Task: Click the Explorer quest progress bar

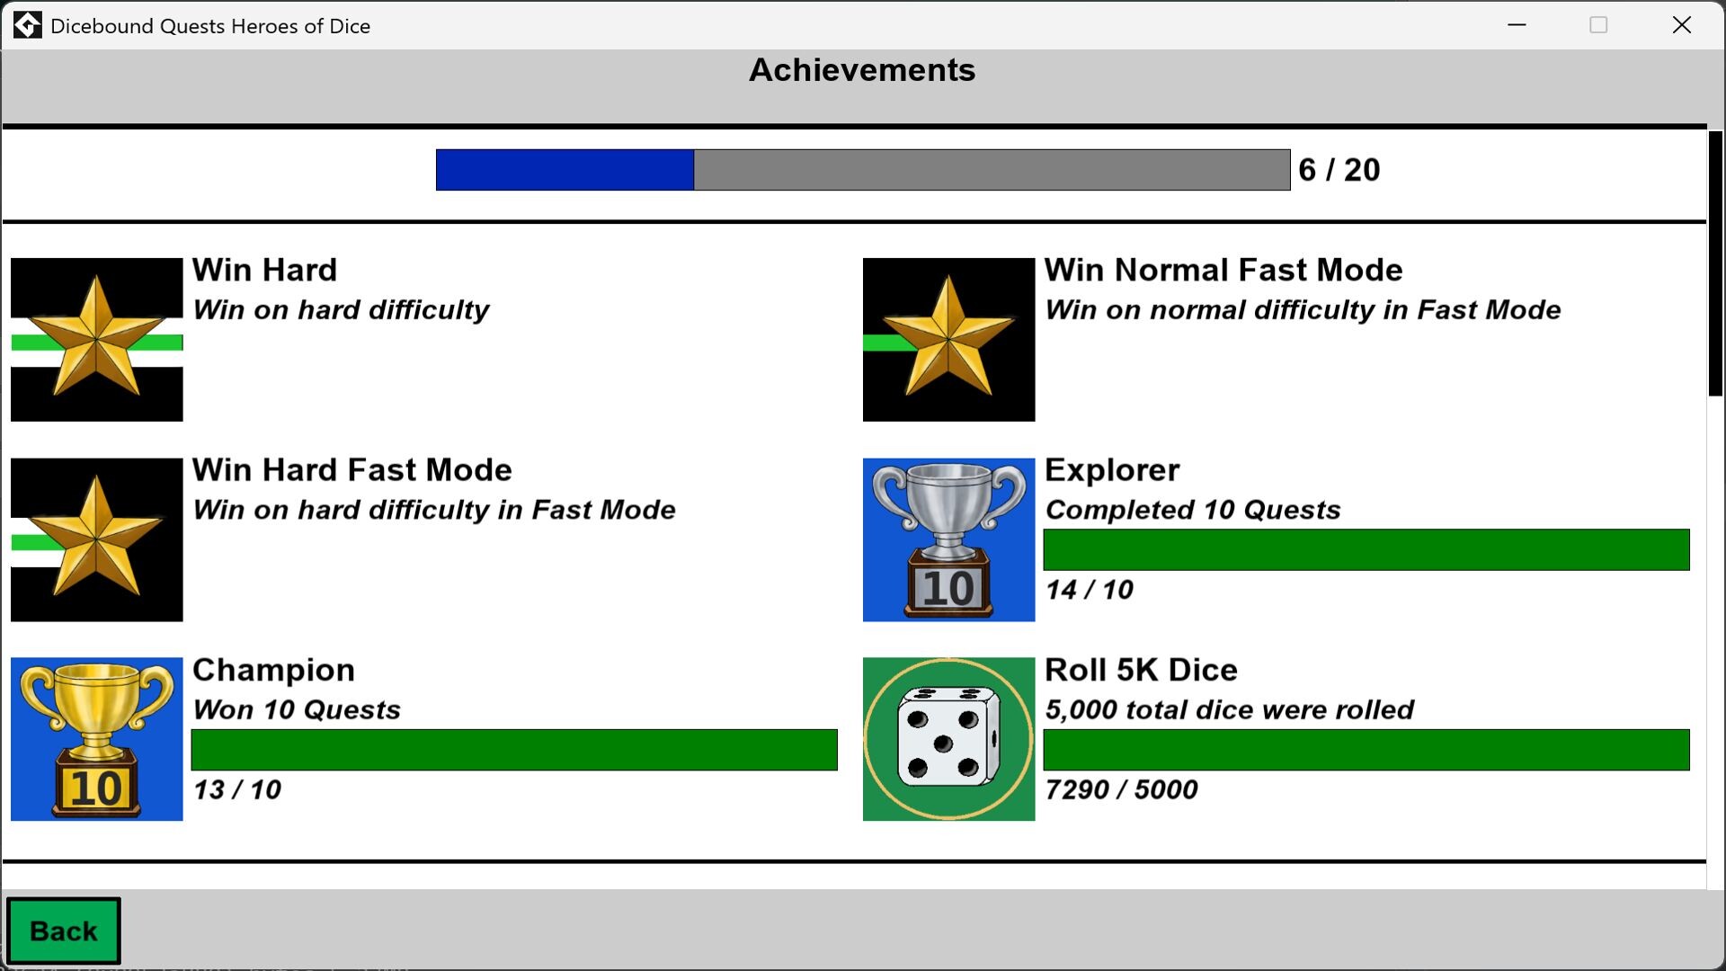Action: click(x=1366, y=549)
